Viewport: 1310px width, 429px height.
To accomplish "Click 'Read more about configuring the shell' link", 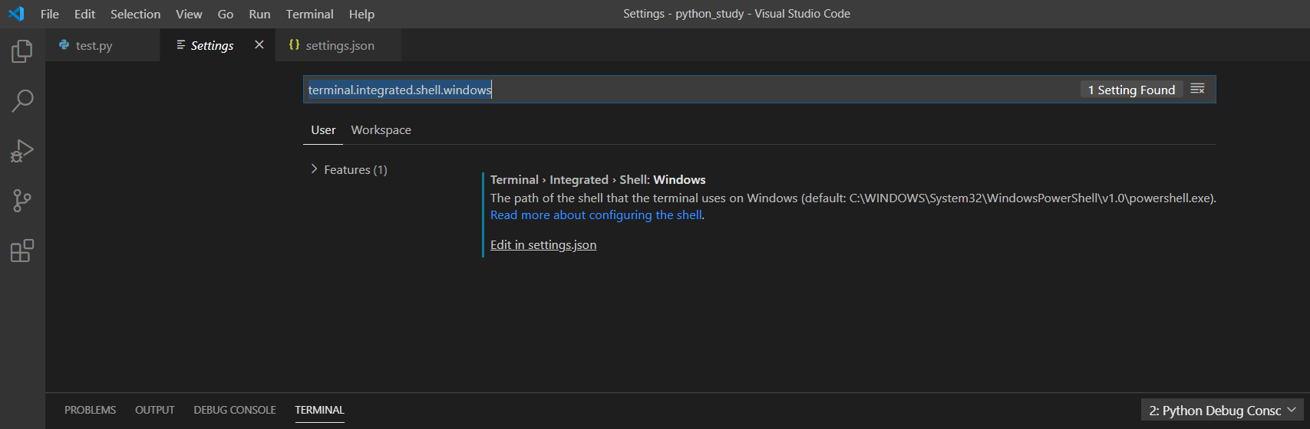I will point(596,215).
